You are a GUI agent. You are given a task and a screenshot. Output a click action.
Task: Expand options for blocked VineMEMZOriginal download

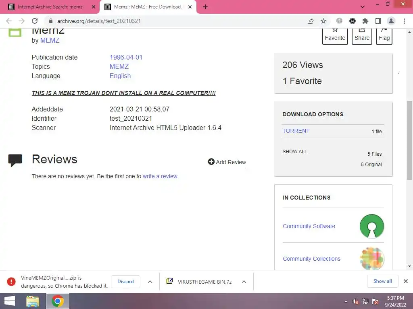(x=150, y=282)
